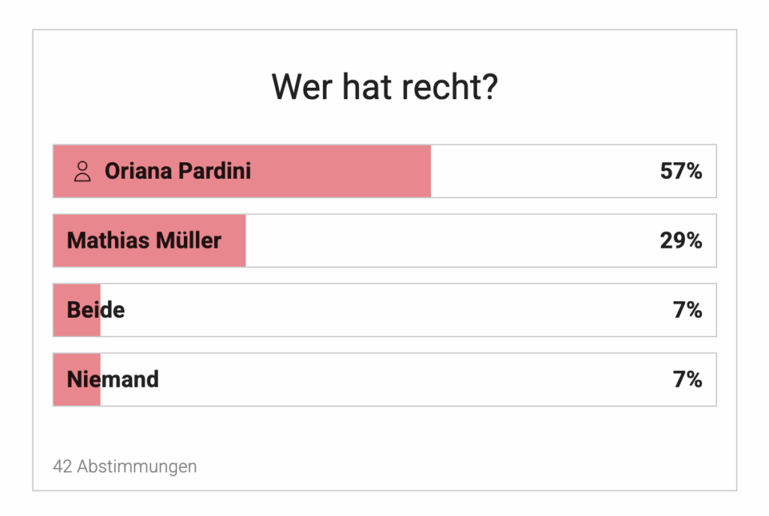The height and width of the screenshot is (516, 769).
Task: Click the Niemand text label
Action: click(x=113, y=379)
